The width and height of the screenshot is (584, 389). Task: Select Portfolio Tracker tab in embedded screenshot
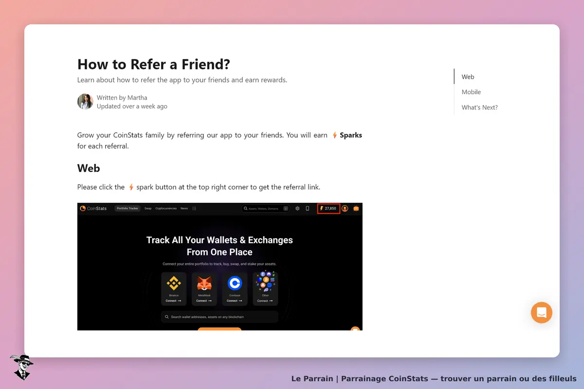click(x=128, y=209)
